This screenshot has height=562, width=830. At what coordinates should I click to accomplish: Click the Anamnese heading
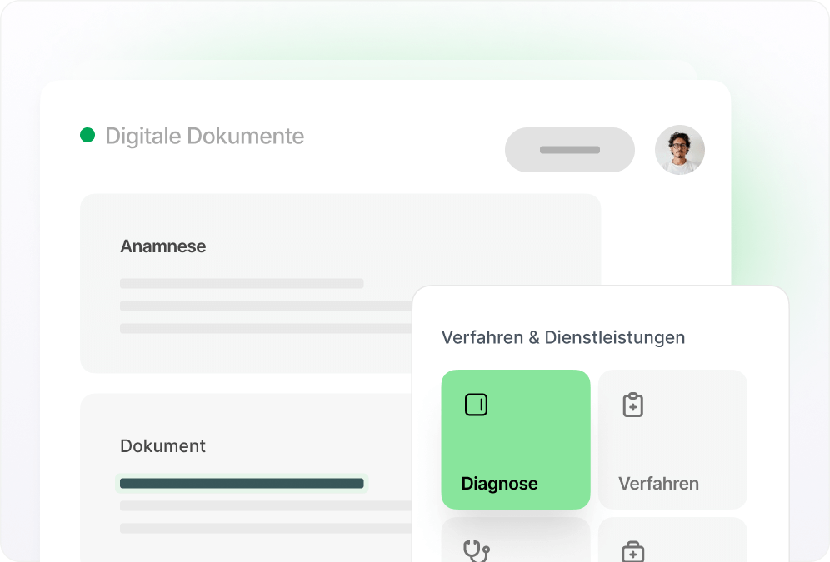click(163, 246)
